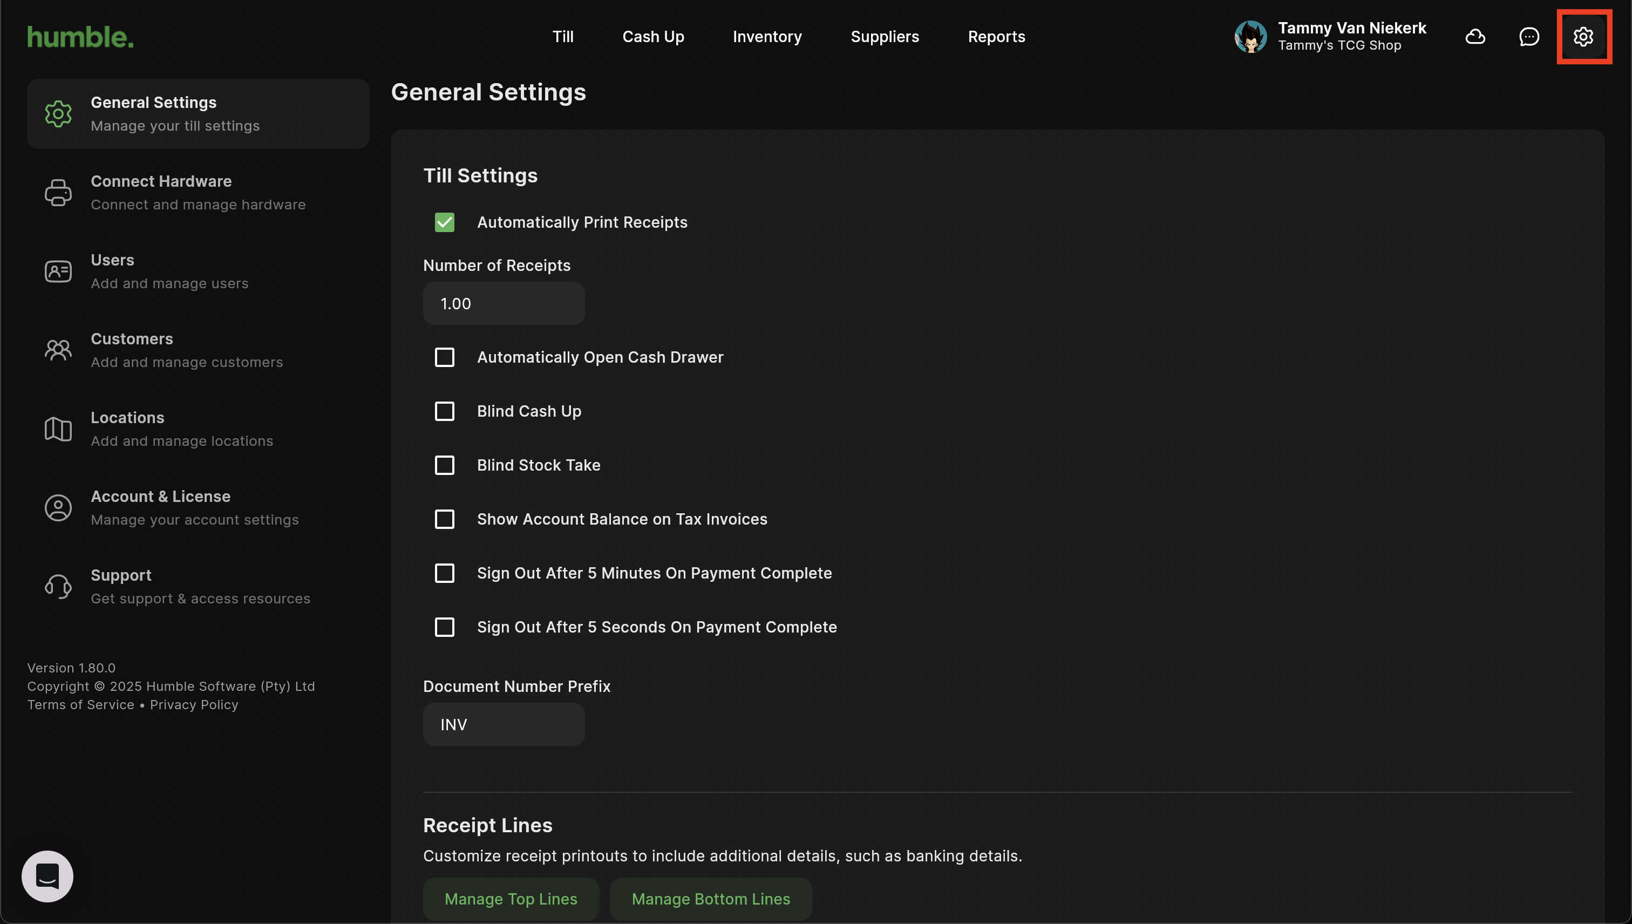Tick the Blind Cash Up checkbox

[x=444, y=411]
